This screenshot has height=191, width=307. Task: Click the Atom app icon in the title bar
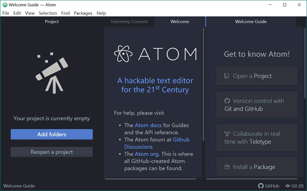pyautogui.click(x=5, y=5)
